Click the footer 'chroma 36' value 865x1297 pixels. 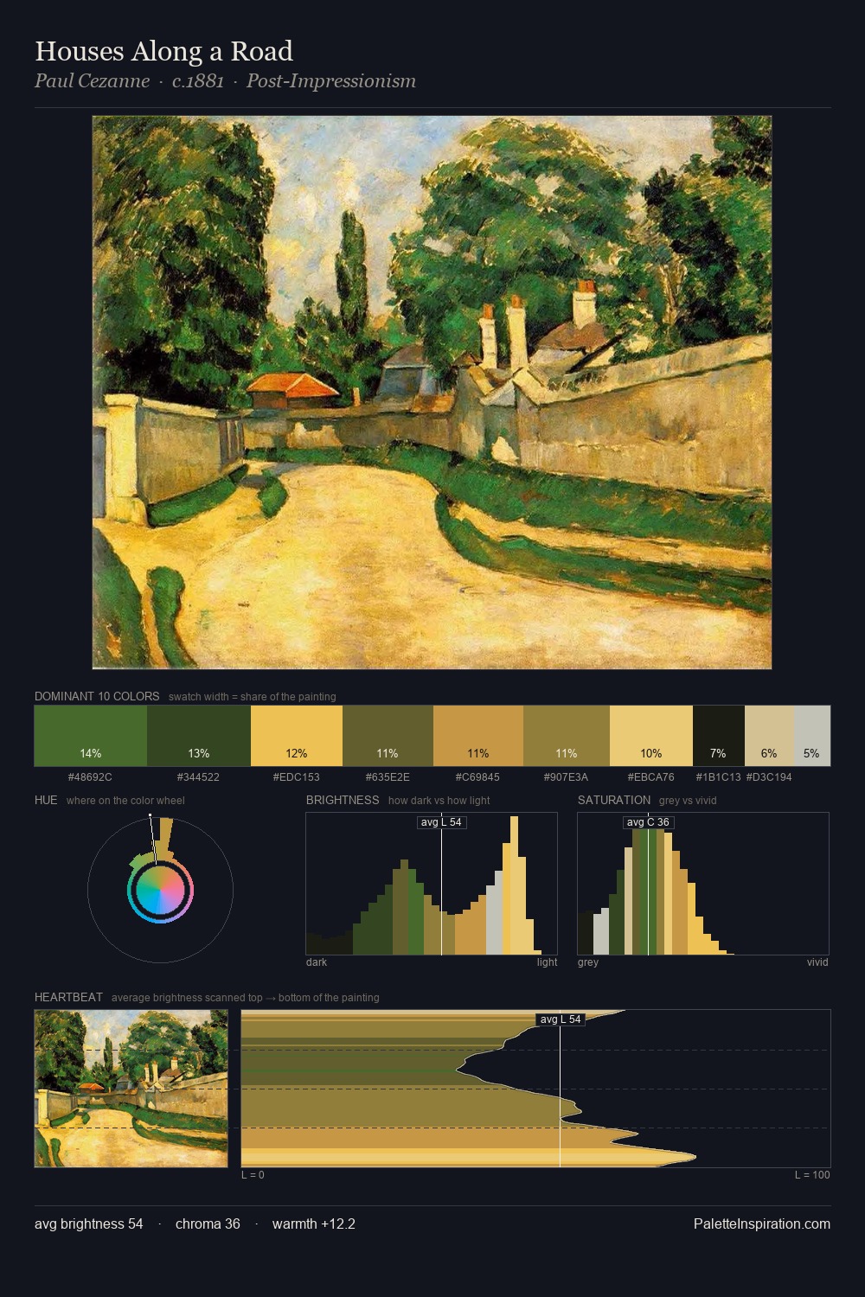(x=208, y=1224)
